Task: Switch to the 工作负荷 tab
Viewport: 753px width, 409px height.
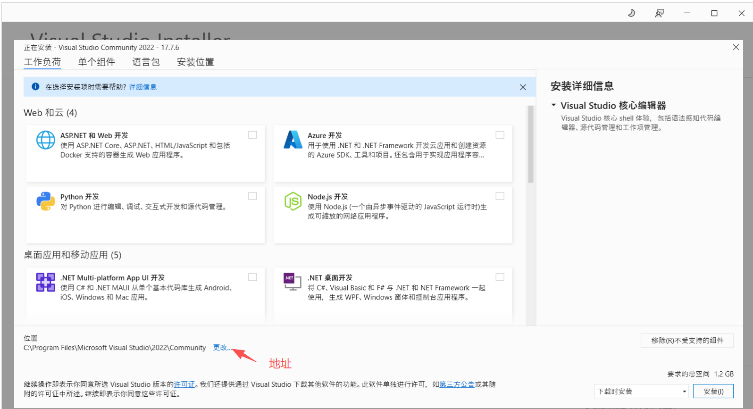Action: [42, 62]
